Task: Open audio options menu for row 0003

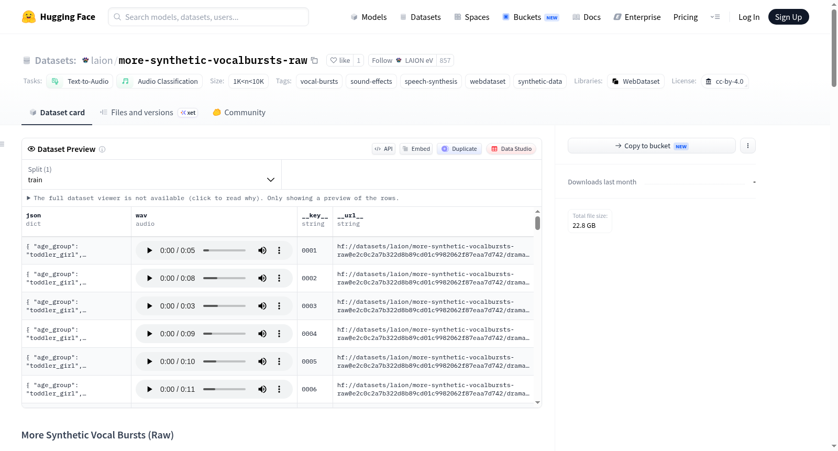Action: pos(279,306)
